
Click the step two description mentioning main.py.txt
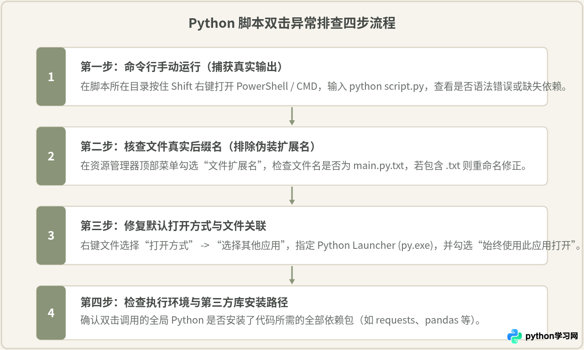pyautogui.click(x=304, y=166)
